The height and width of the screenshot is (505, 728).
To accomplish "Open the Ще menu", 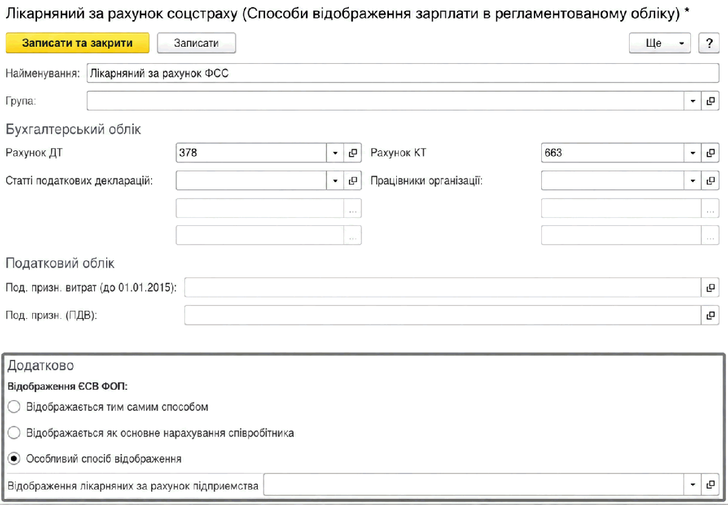I will point(660,43).
